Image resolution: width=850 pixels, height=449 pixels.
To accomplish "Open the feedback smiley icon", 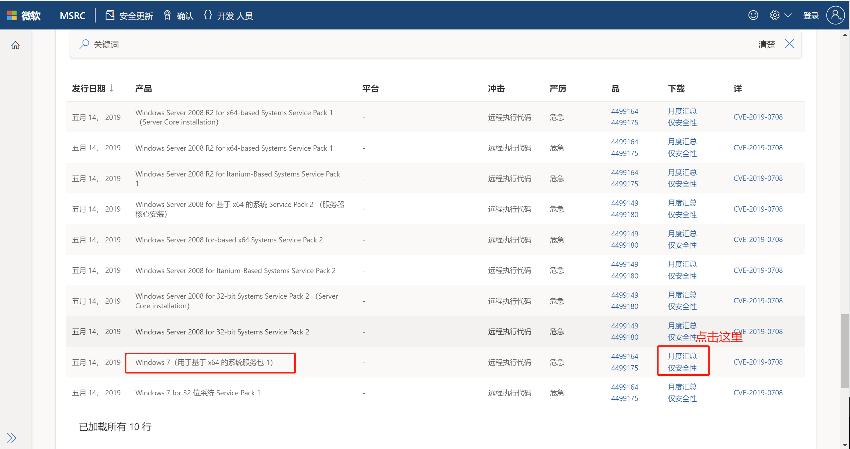I will click(x=753, y=15).
